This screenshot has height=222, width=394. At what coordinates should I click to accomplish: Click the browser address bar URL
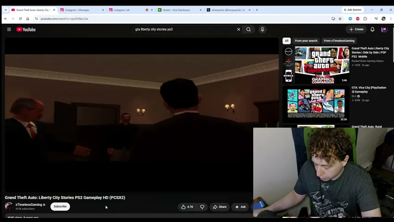point(64,18)
